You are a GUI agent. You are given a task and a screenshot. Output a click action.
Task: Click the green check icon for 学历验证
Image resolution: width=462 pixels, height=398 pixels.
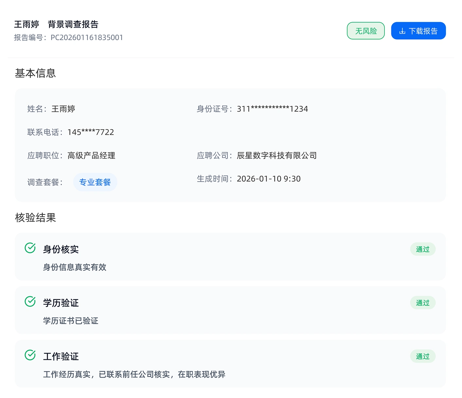(30, 301)
